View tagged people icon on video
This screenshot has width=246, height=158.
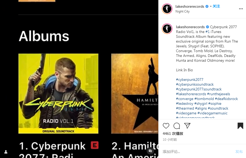[x=6, y=152]
